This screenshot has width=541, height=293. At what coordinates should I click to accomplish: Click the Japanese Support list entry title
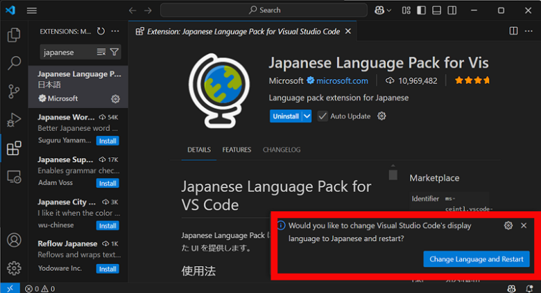tap(65, 159)
